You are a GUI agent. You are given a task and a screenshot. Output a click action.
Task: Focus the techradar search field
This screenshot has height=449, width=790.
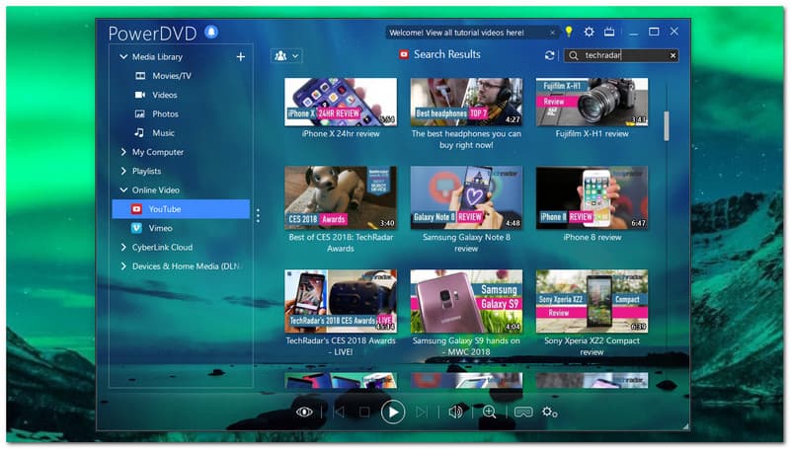click(x=621, y=55)
